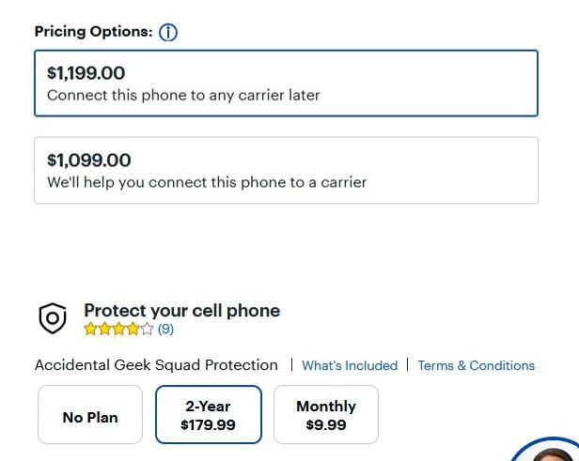This screenshot has height=461, width=579.
Task: Click 'Connect this phone to any carrier later'
Action: pos(183,95)
